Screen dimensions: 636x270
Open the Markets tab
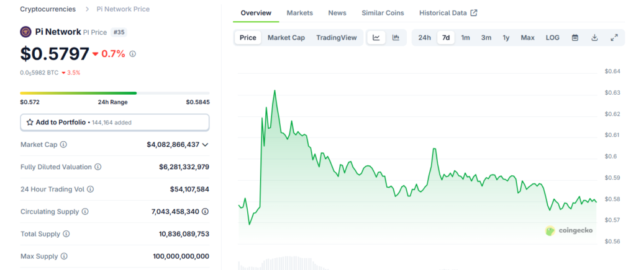click(x=299, y=13)
